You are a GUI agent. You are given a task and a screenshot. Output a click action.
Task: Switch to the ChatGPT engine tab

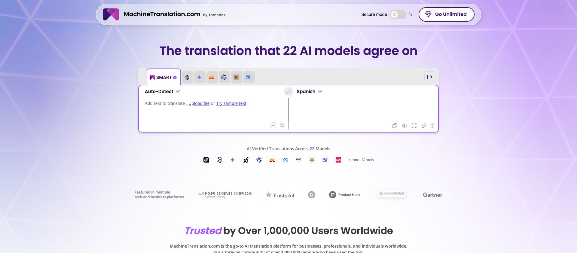[187, 77]
